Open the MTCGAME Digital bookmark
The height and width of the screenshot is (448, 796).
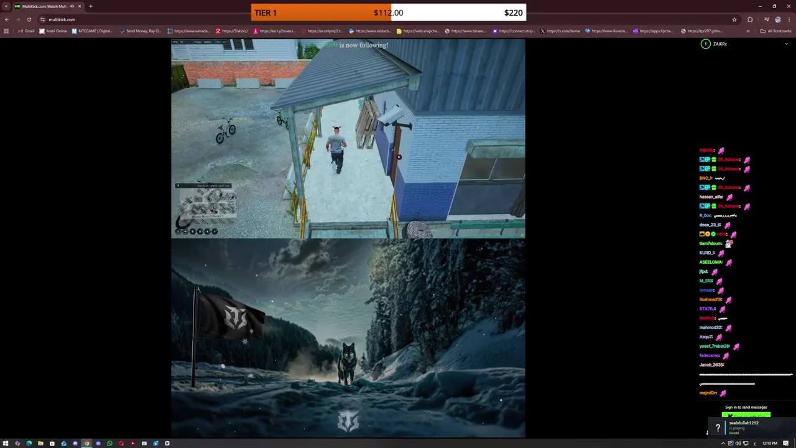pos(92,30)
